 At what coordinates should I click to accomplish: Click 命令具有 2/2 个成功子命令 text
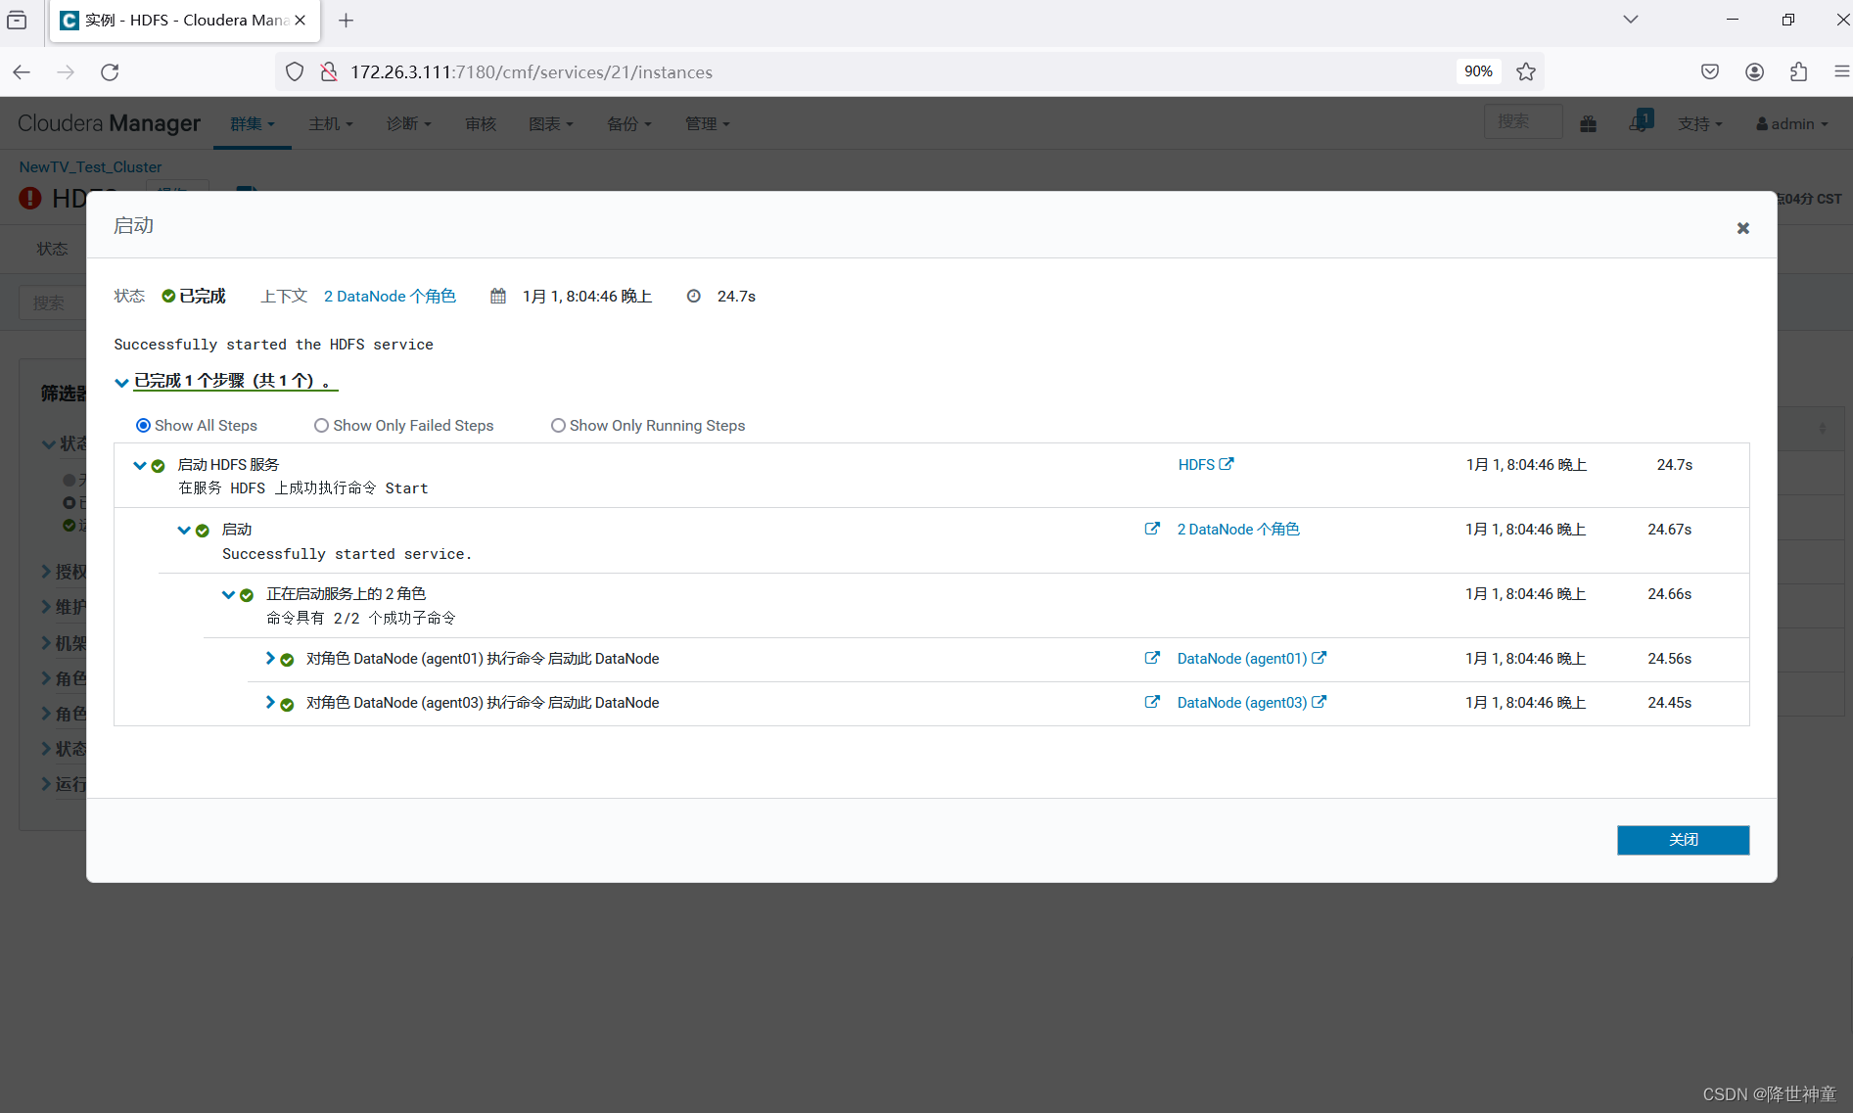click(x=361, y=619)
